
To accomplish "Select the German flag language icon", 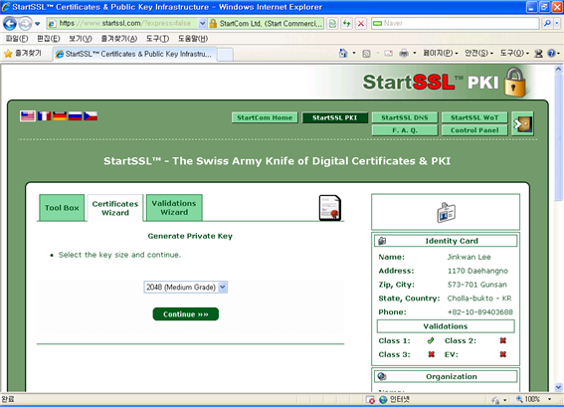I will point(60,116).
